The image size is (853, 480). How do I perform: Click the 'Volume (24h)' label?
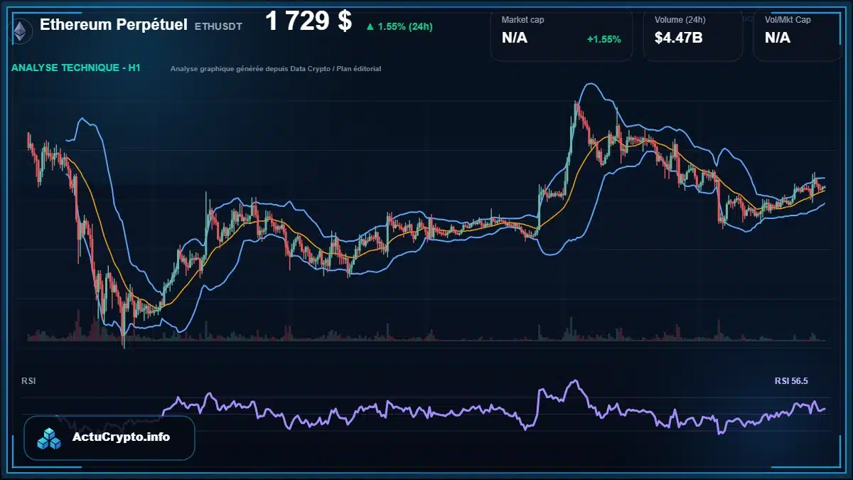[x=681, y=20]
